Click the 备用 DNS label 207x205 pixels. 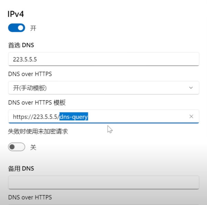point(21,168)
